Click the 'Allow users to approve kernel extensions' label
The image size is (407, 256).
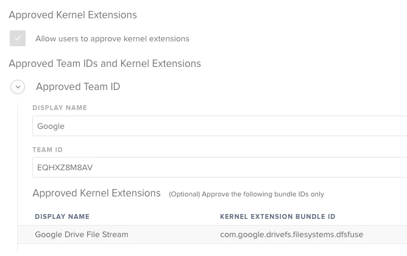point(112,38)
